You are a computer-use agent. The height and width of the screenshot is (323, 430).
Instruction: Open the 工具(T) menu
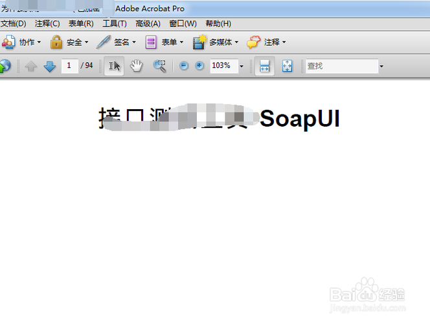click(x=115, y=24)
